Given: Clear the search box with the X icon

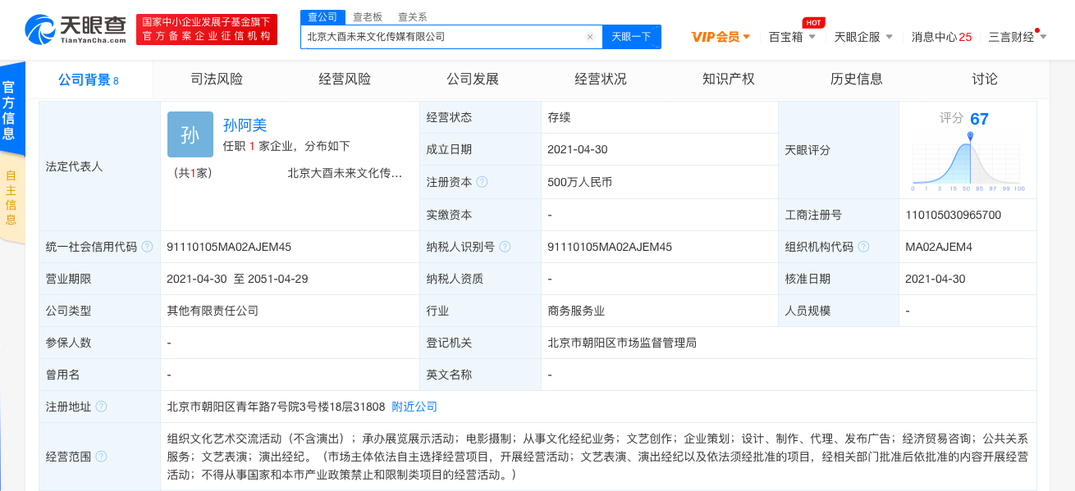Looking at the screenshot, I should (x=589, y=37).
